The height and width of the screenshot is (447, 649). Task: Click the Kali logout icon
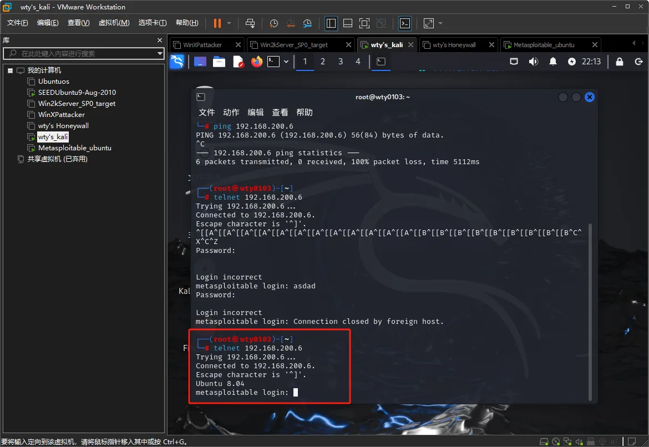click(x=638, y=62)
